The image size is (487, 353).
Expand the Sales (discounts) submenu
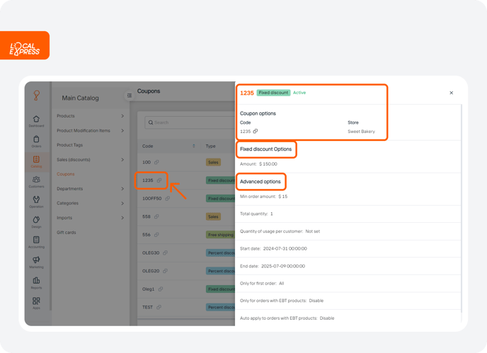tap(122, 160)
